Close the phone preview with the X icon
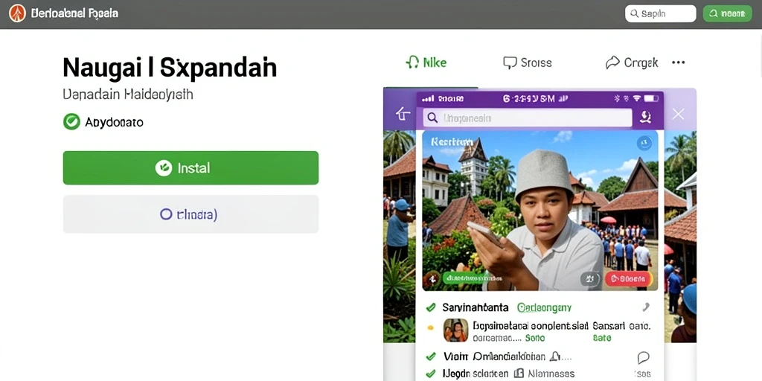The image size is (762, 381). tap(678, 114)
